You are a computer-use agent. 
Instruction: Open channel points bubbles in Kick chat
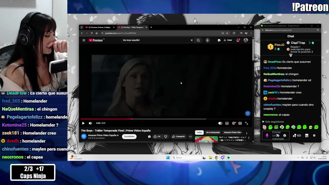tap(294, 135)
